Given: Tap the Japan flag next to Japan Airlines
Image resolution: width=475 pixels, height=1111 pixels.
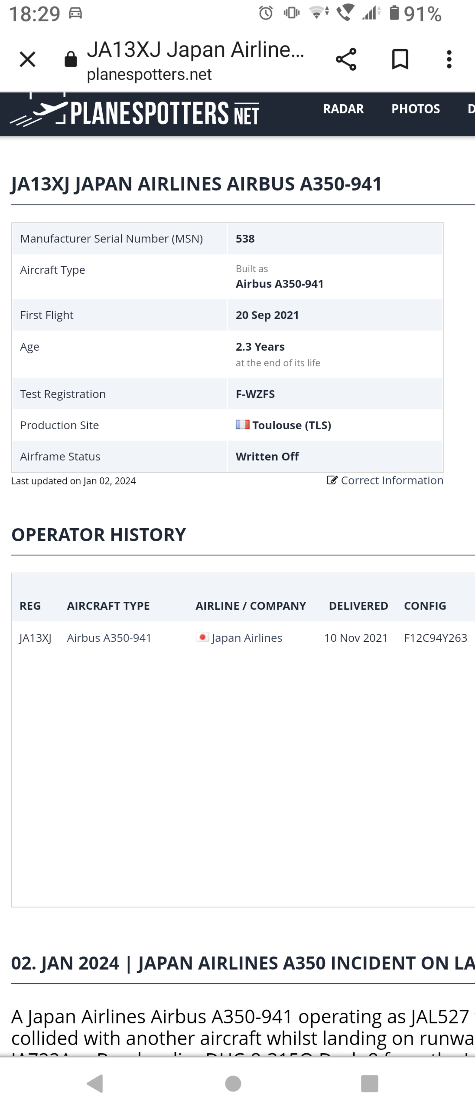Looking at the screenshot, I should pyautogui.click(x=202, y=637).
